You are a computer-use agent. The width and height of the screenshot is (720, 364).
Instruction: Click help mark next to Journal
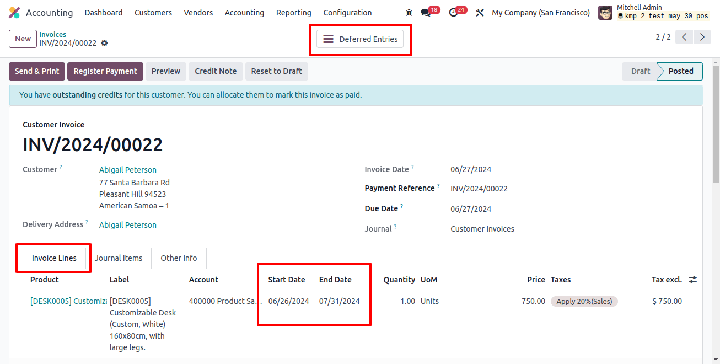tap(395, 227)
